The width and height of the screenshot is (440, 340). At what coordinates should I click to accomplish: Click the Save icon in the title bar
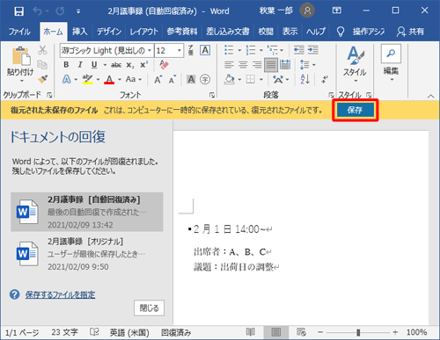pos(19,11)
